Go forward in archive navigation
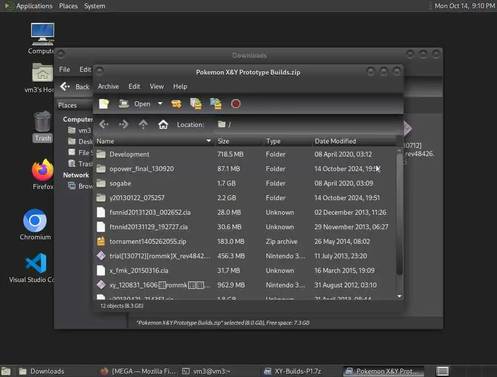Image resolution: width=497 pixels, height=377 pixels. coord(124,125)
